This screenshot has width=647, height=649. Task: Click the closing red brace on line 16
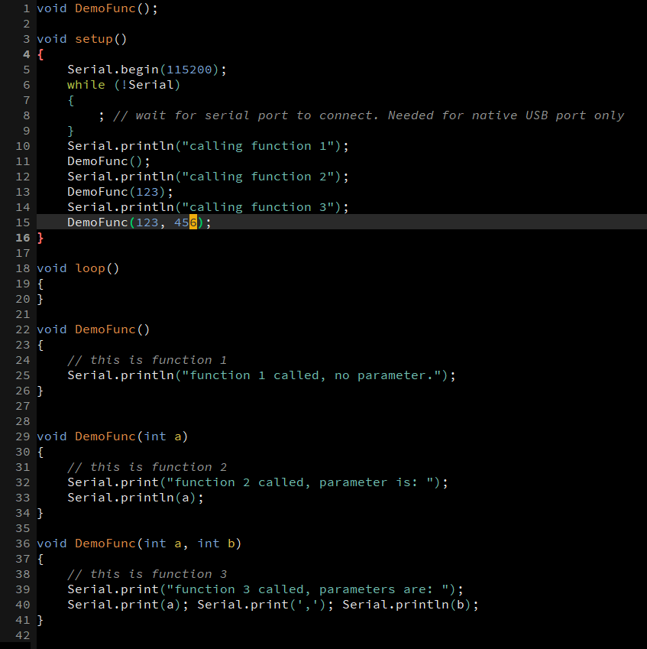coord(40,238)
